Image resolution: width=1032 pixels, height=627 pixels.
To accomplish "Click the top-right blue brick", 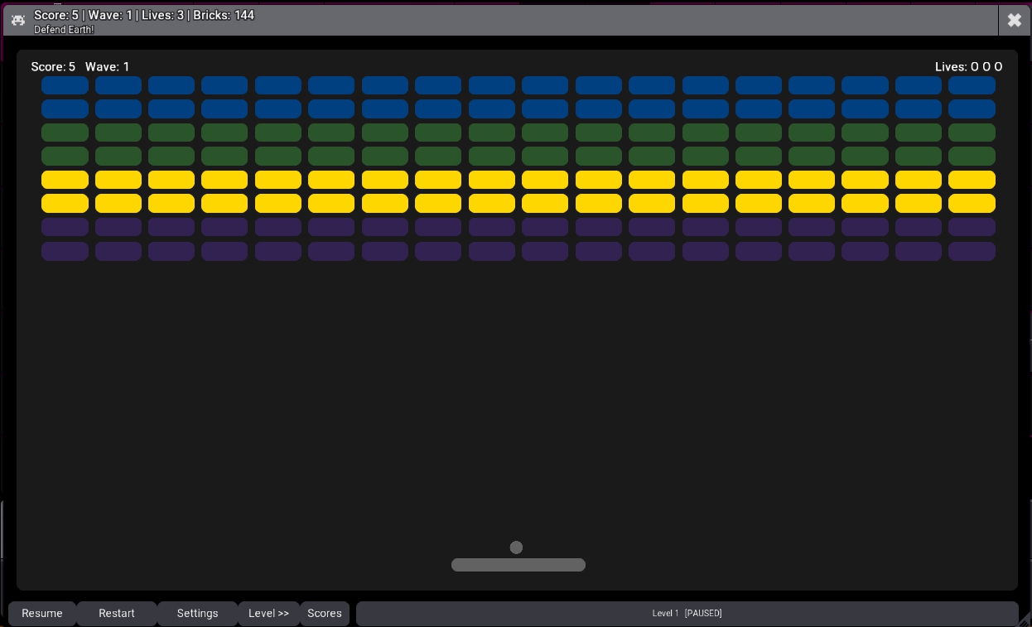I will 972,85.
